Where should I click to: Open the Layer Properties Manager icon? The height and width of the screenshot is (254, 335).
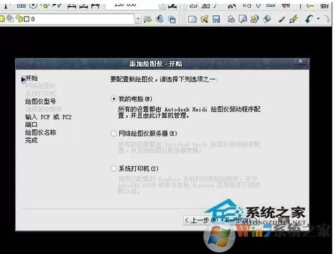pos(147,19)
